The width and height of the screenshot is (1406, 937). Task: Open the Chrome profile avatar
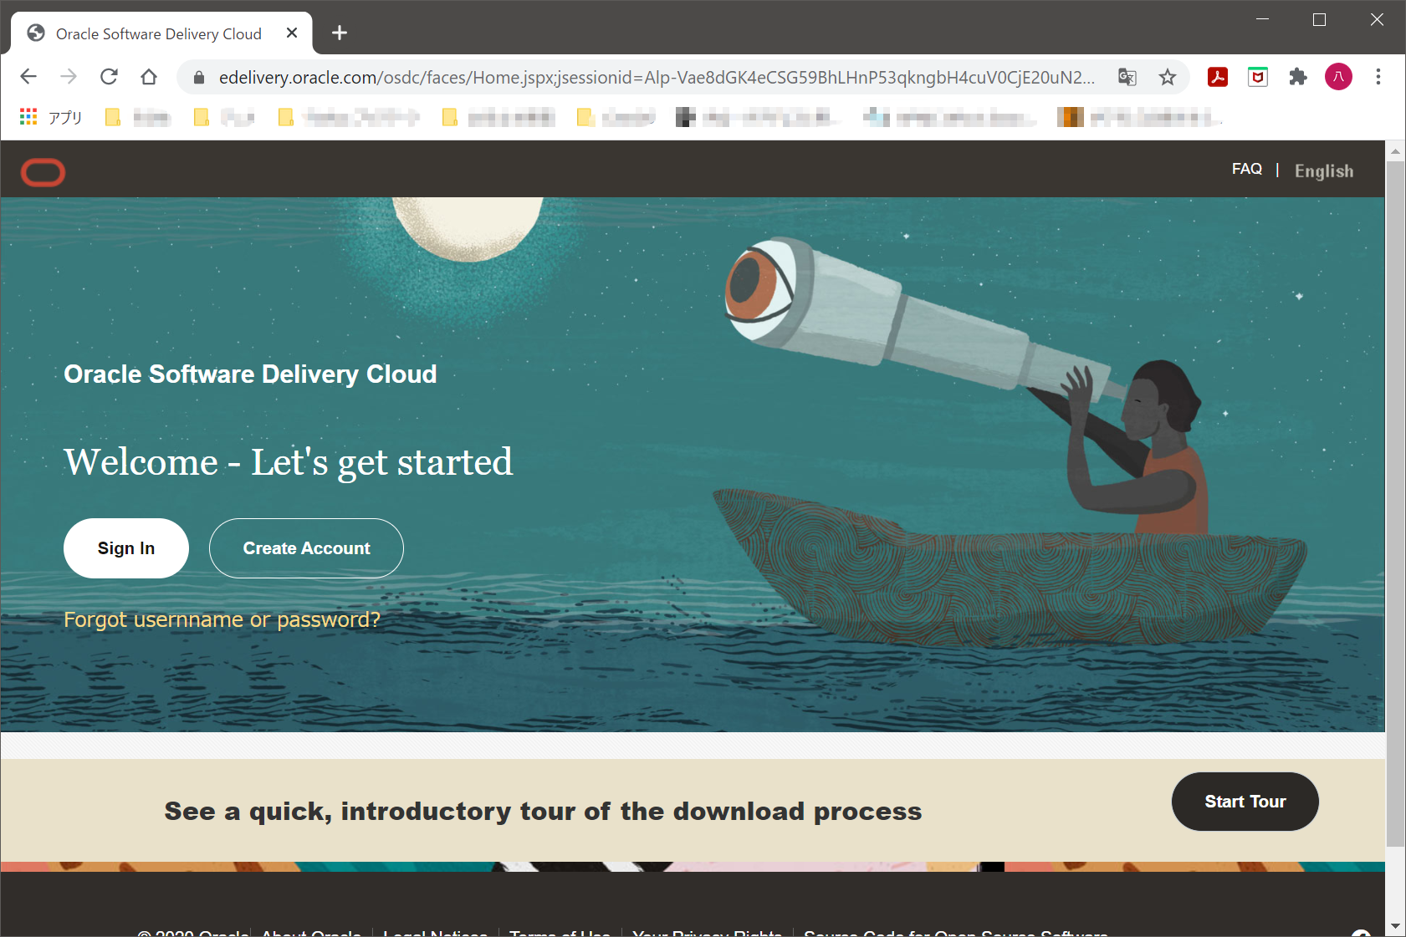[1338, 77]
